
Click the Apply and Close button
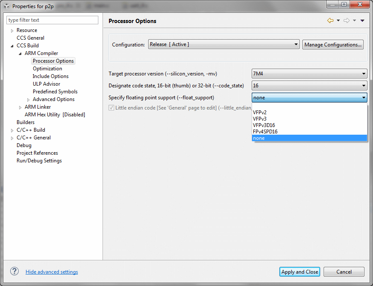[x=300, y=272]
